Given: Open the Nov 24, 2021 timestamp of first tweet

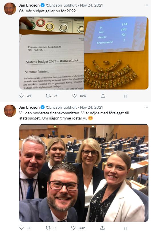Looking at the screenshot, I should [91, 5].
